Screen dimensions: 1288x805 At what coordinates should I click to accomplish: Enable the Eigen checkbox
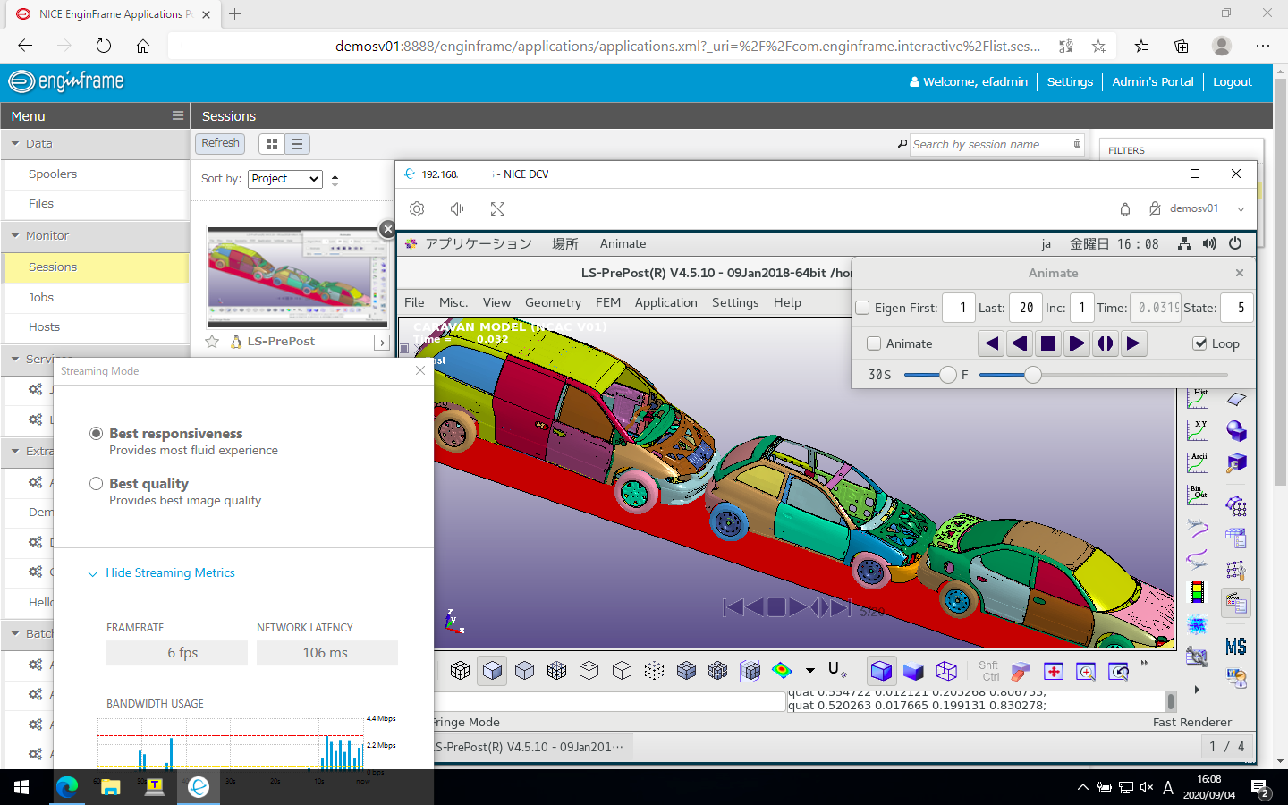(863, 308)
